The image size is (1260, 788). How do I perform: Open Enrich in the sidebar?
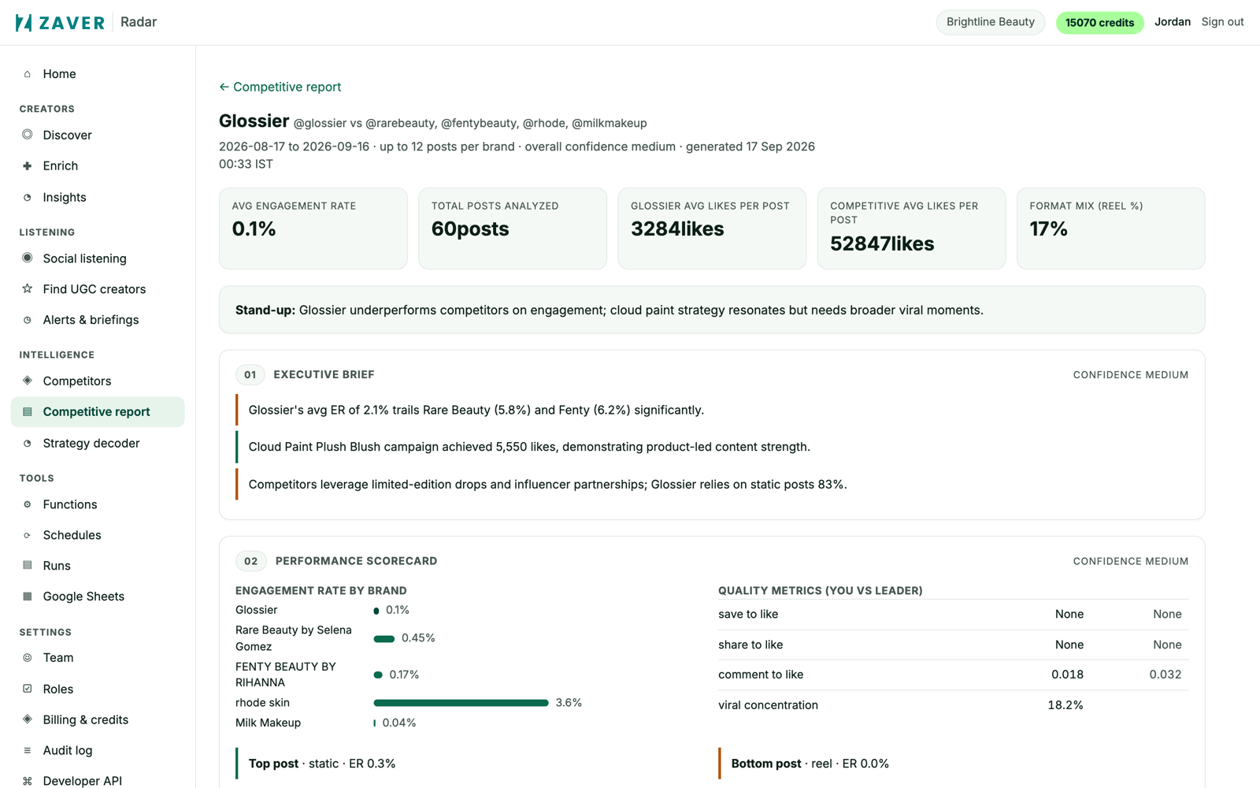point(98,166)
